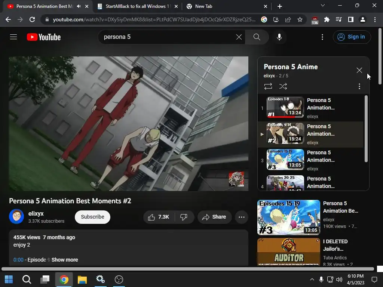This screenshot has width=383, height=287.
Task: Open playlist item 4 Episodes 20-25
Action: pos(285,183)
